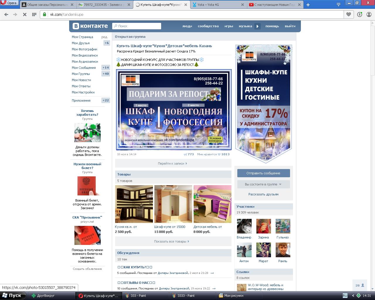Open Моя Страница in the sidebar
Image resolution: width=375 pixels, height=300 pixels.
tap(82, 37)
